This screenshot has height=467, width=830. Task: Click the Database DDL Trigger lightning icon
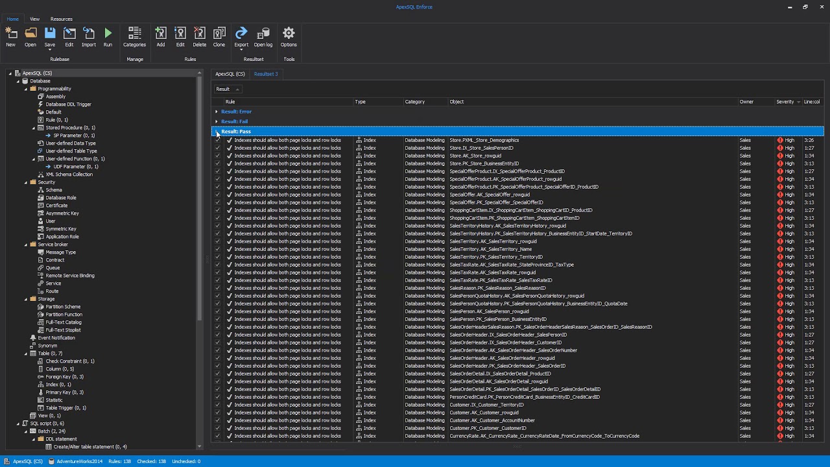[x=41, y=104]
